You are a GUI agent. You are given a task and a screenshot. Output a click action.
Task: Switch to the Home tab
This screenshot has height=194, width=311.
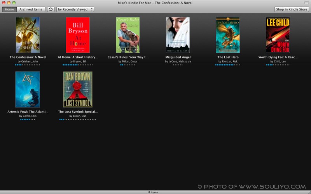coord(9,9)
